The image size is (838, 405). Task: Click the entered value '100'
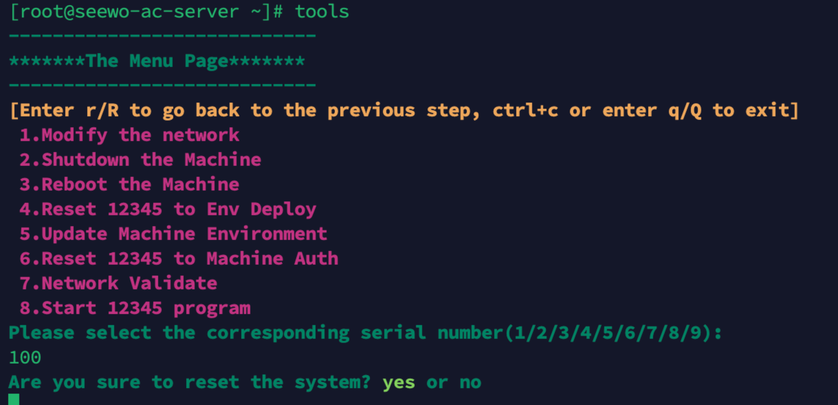(25, 358)
